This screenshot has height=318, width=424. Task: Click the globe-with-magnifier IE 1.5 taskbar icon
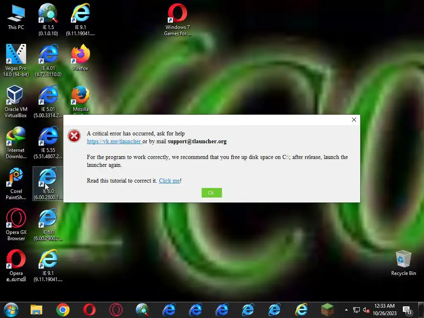coord(142,310)
